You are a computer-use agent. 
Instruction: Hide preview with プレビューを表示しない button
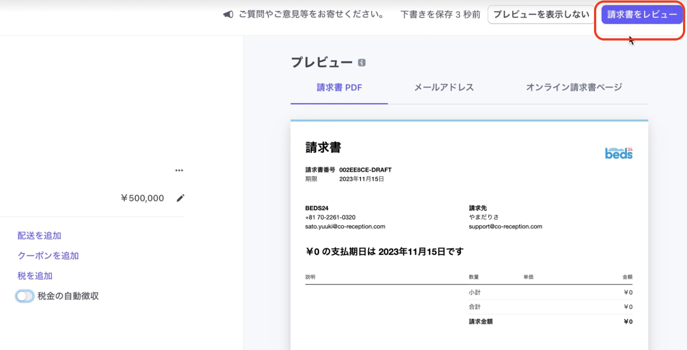pos(541,15)
